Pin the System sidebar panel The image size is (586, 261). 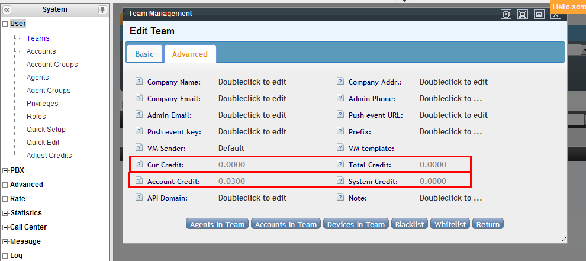coord(102,9)
